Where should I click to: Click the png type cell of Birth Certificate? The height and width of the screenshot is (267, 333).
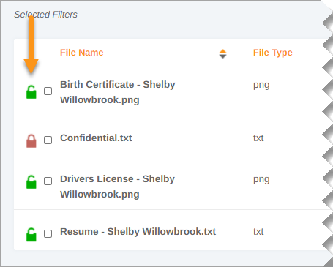click(x=261, y=86)
